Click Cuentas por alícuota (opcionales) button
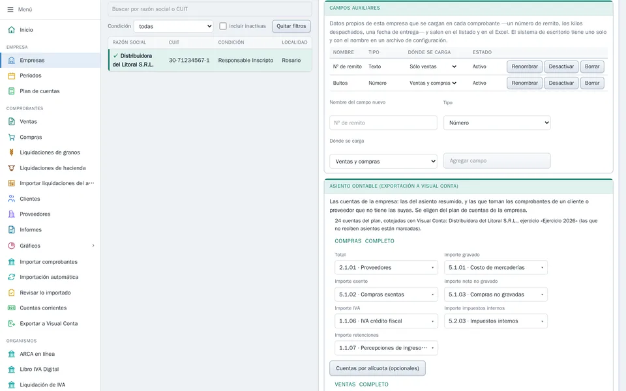626x391 pixels. pyautogui.click(x=378, y=368)
